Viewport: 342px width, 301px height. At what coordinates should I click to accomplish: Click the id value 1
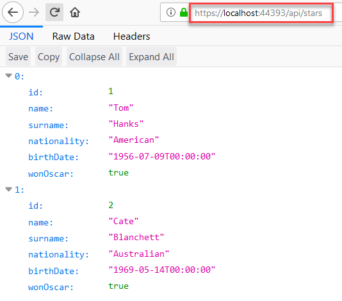[111, 91]
